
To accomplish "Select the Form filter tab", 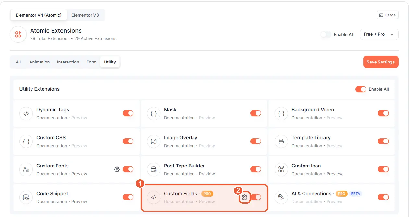I will [x=92, y=62].
